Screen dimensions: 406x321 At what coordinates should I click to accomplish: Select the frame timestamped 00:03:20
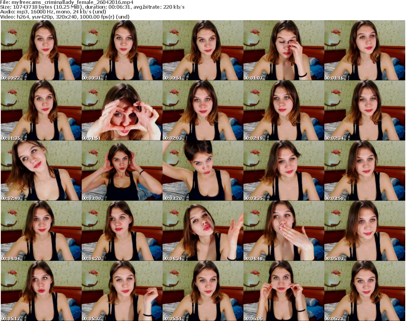pyautogui.click(x=203, y=171)
